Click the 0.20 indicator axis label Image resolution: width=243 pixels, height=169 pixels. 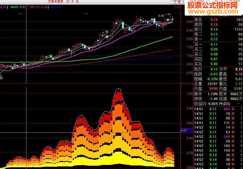190,153
